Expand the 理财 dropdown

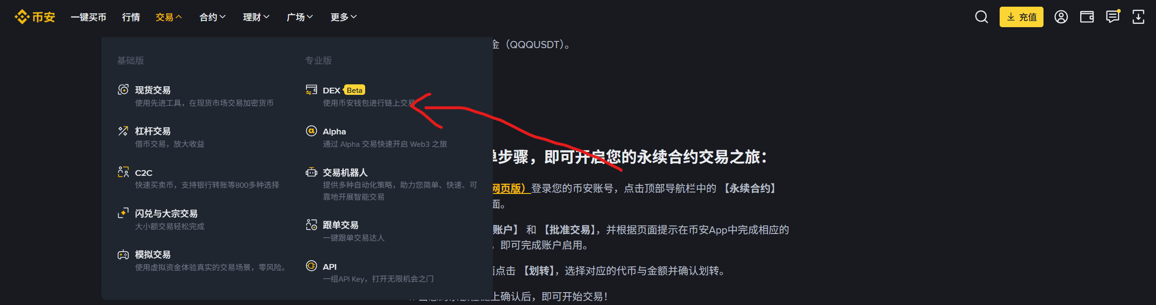(x=256, y=17)
